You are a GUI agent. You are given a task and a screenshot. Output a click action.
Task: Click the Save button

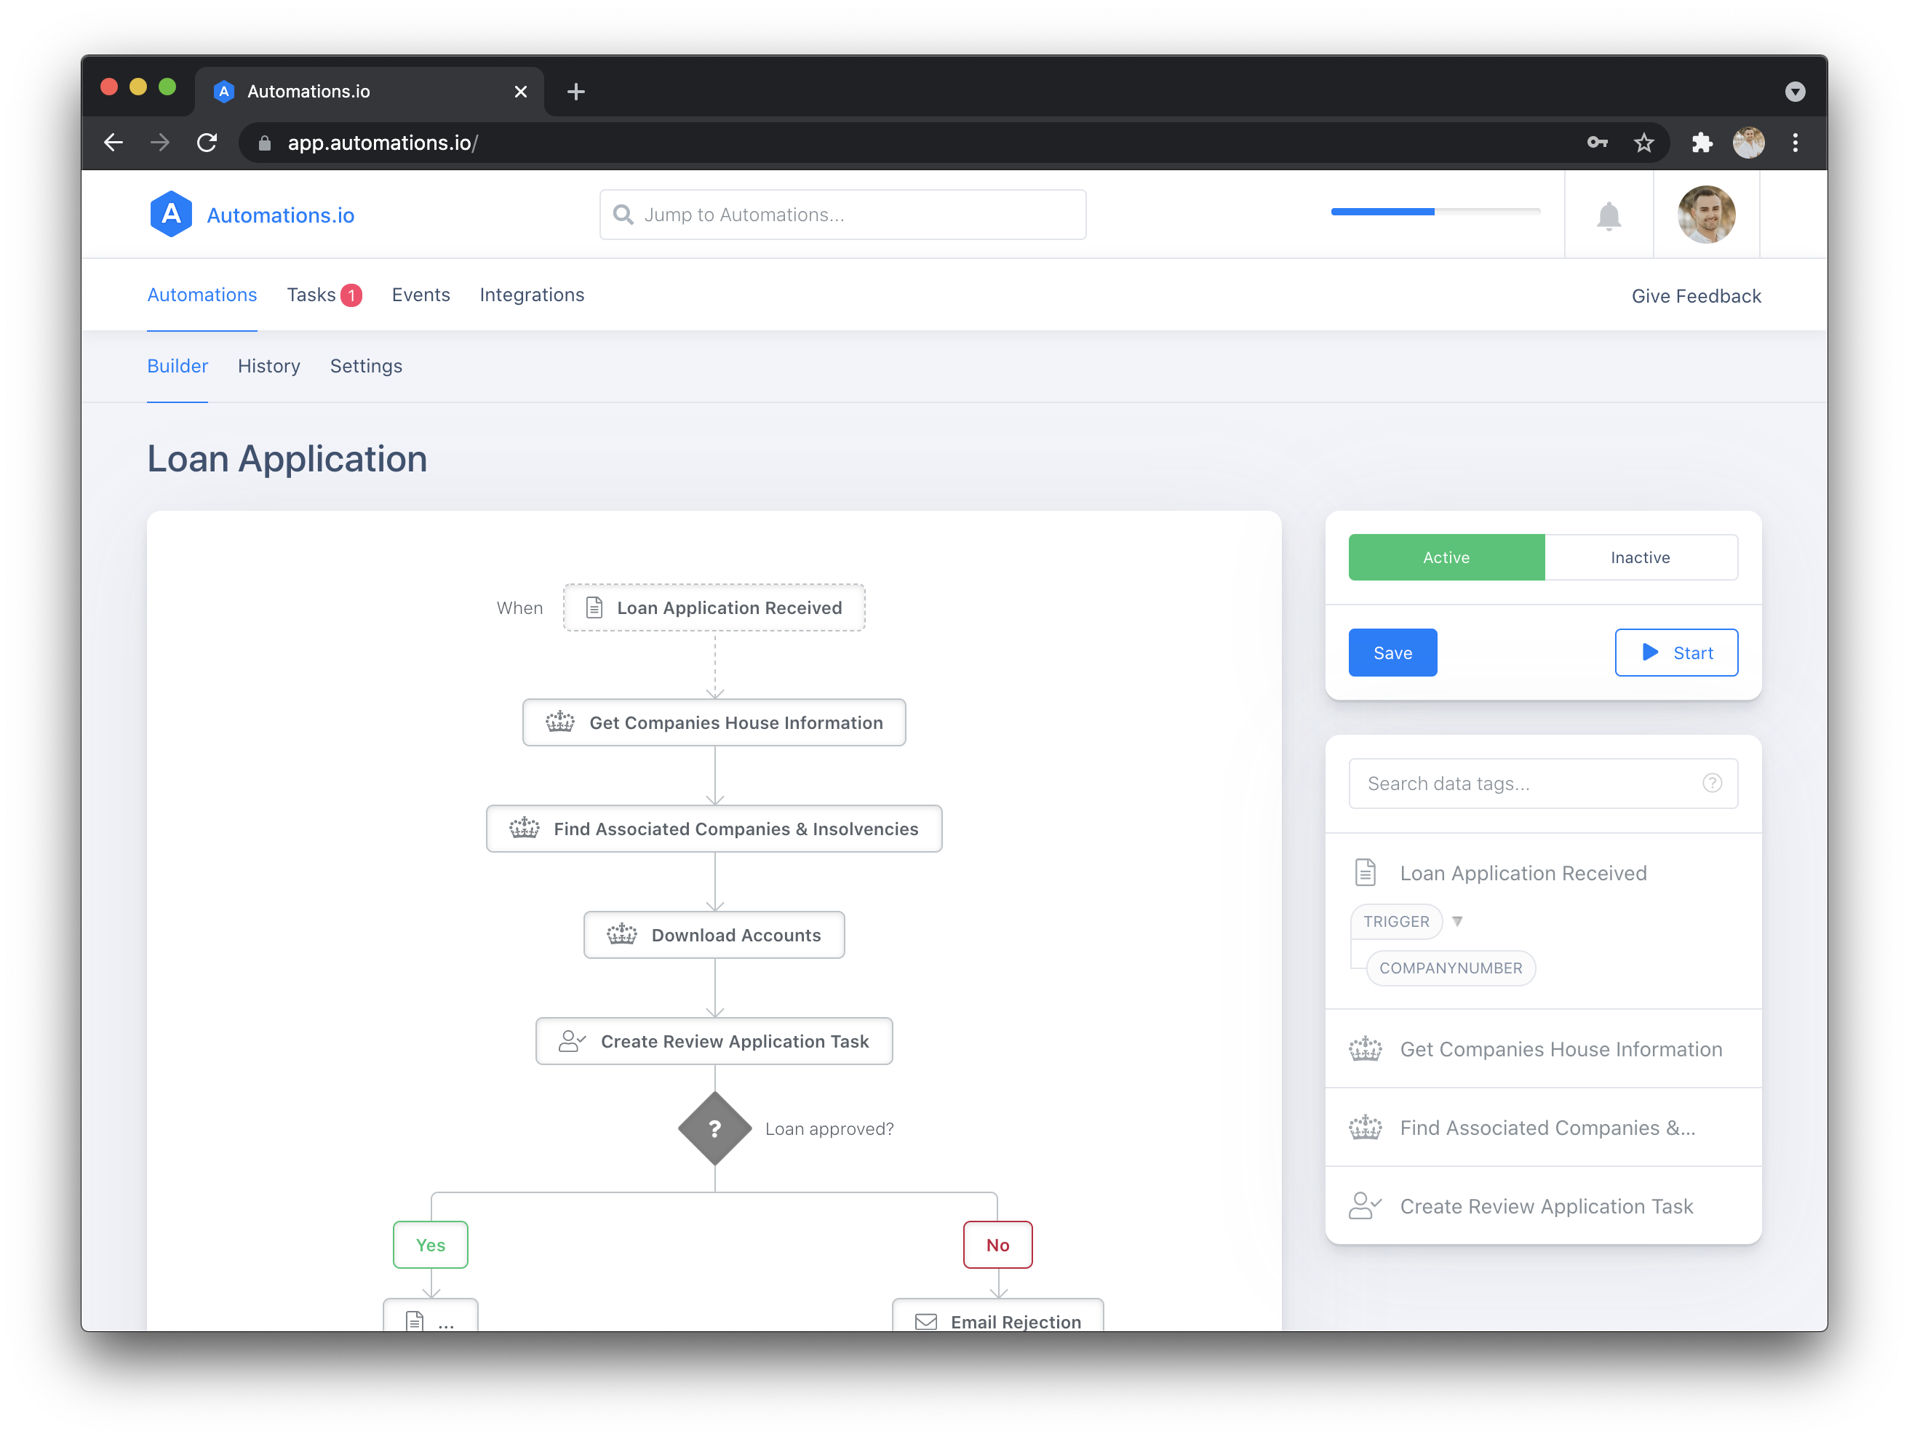point(1392,652)
